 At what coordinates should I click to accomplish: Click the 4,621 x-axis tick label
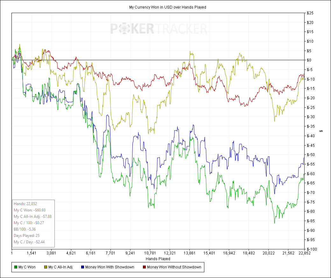71,253
